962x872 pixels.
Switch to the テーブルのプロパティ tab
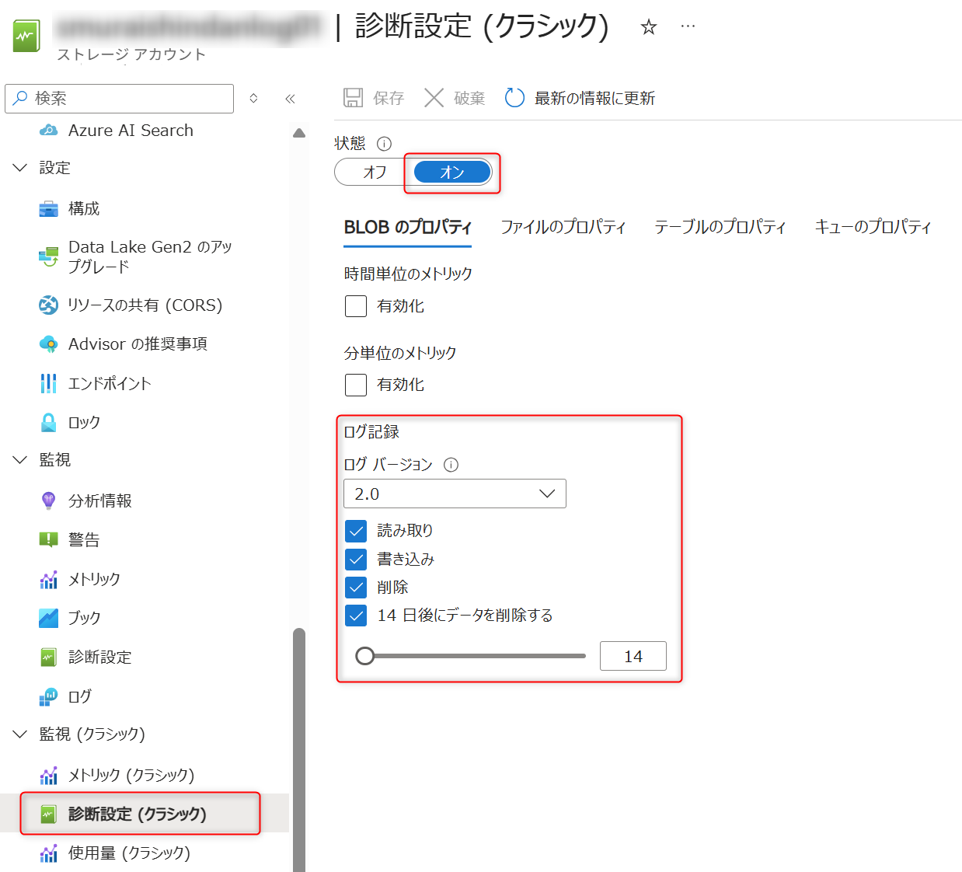(720, 226)
